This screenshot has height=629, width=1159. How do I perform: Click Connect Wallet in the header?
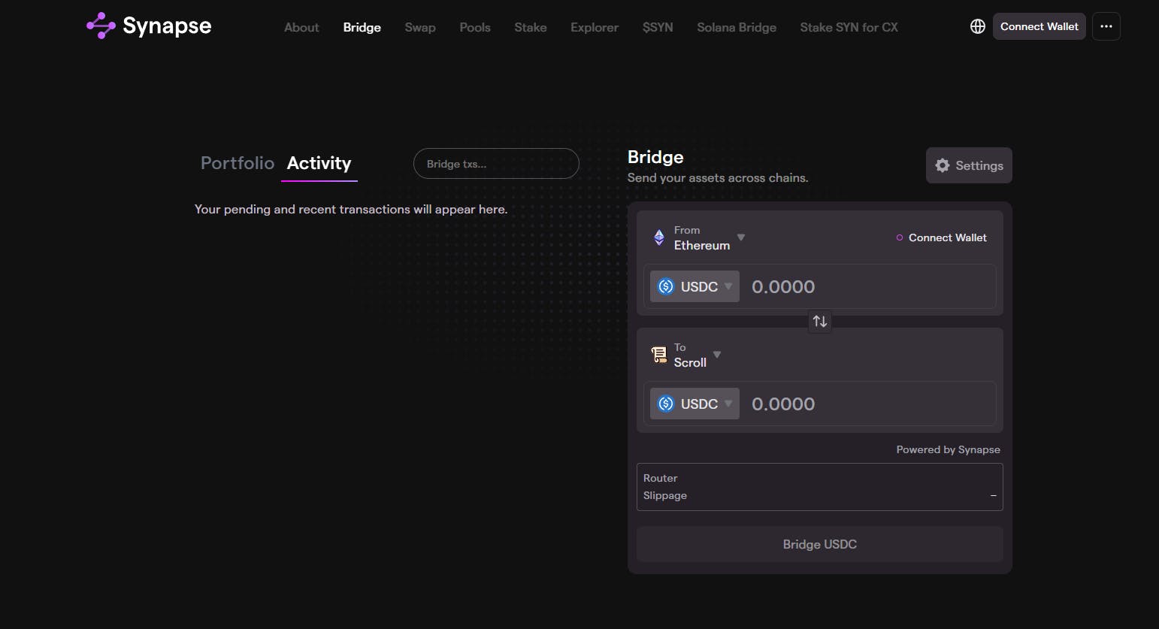1039,26
